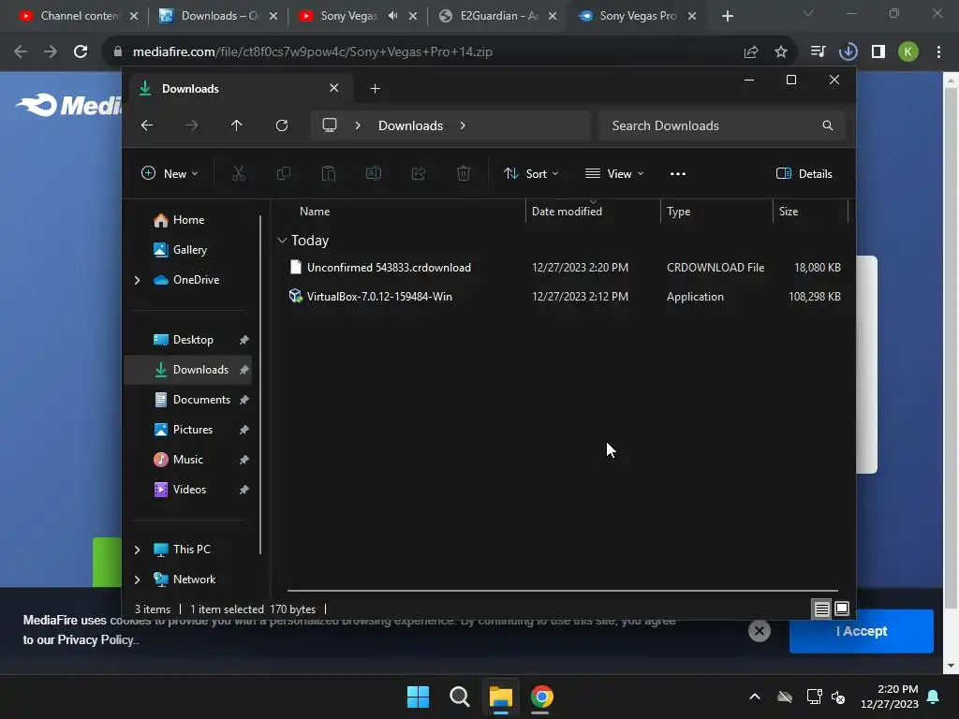Open the Sort dropdown
959x719 pixels.
click(x=530, y=173)
